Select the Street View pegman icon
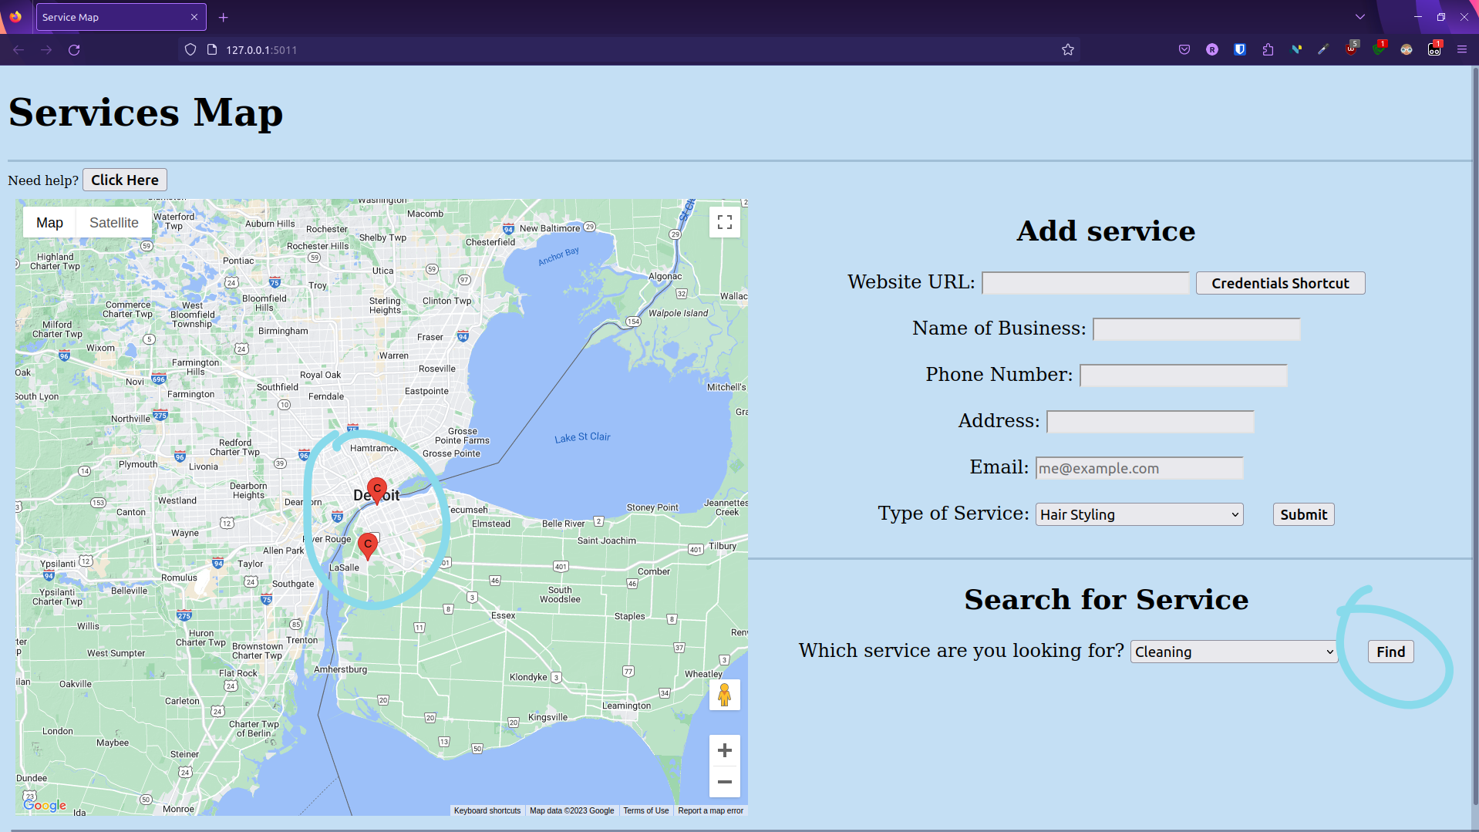 [x=724, y=695]
